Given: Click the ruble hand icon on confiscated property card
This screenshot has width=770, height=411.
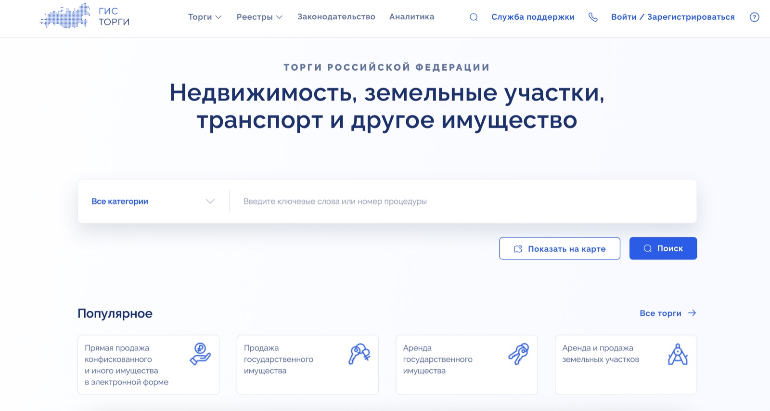Looking at the screenshot, I should click(x=200, y=354).
